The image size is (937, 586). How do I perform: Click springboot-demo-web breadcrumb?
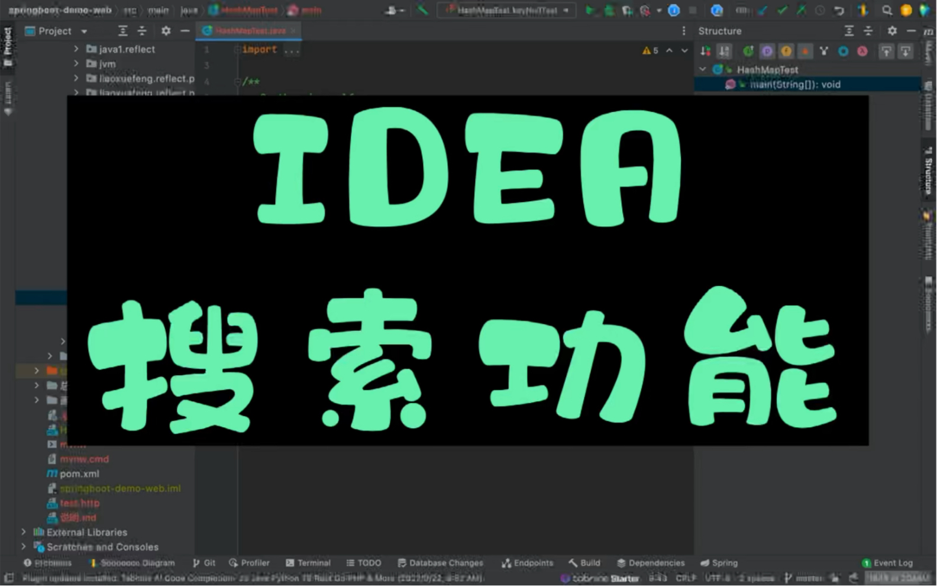(x=60, y=10)
